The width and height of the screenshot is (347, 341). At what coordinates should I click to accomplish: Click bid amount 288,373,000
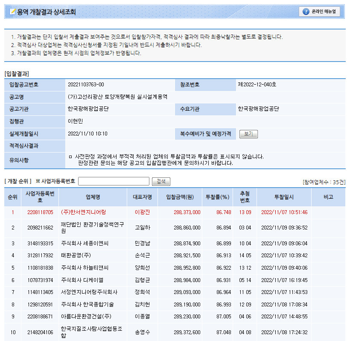pos(187,212)
